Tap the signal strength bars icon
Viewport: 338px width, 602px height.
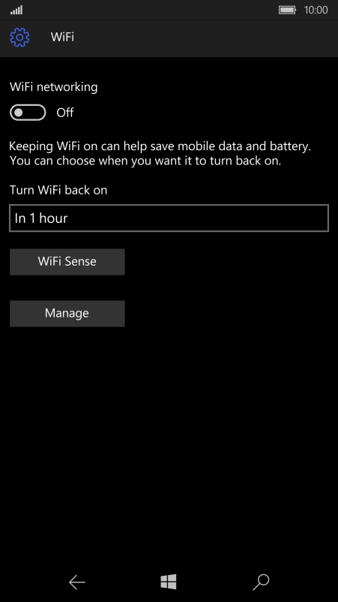tap(16, 10)
